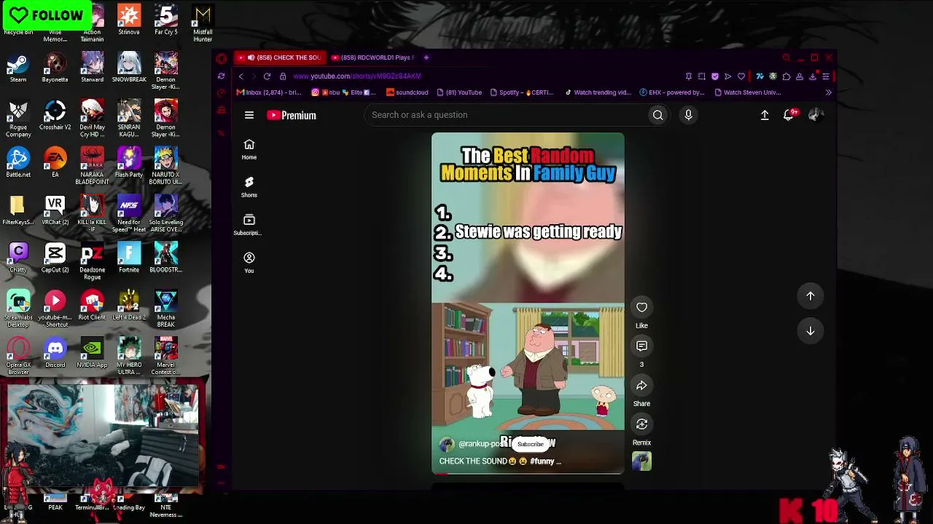Select the Riot Client desktop icon
This screenshot has width=933, height=524.
coord(92,306)
